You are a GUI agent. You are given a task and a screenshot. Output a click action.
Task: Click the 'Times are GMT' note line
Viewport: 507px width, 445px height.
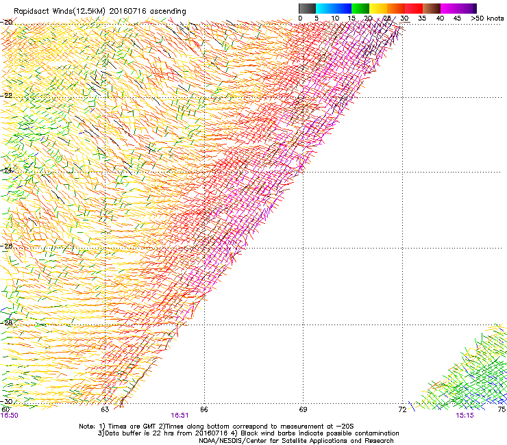pos(217,427)
